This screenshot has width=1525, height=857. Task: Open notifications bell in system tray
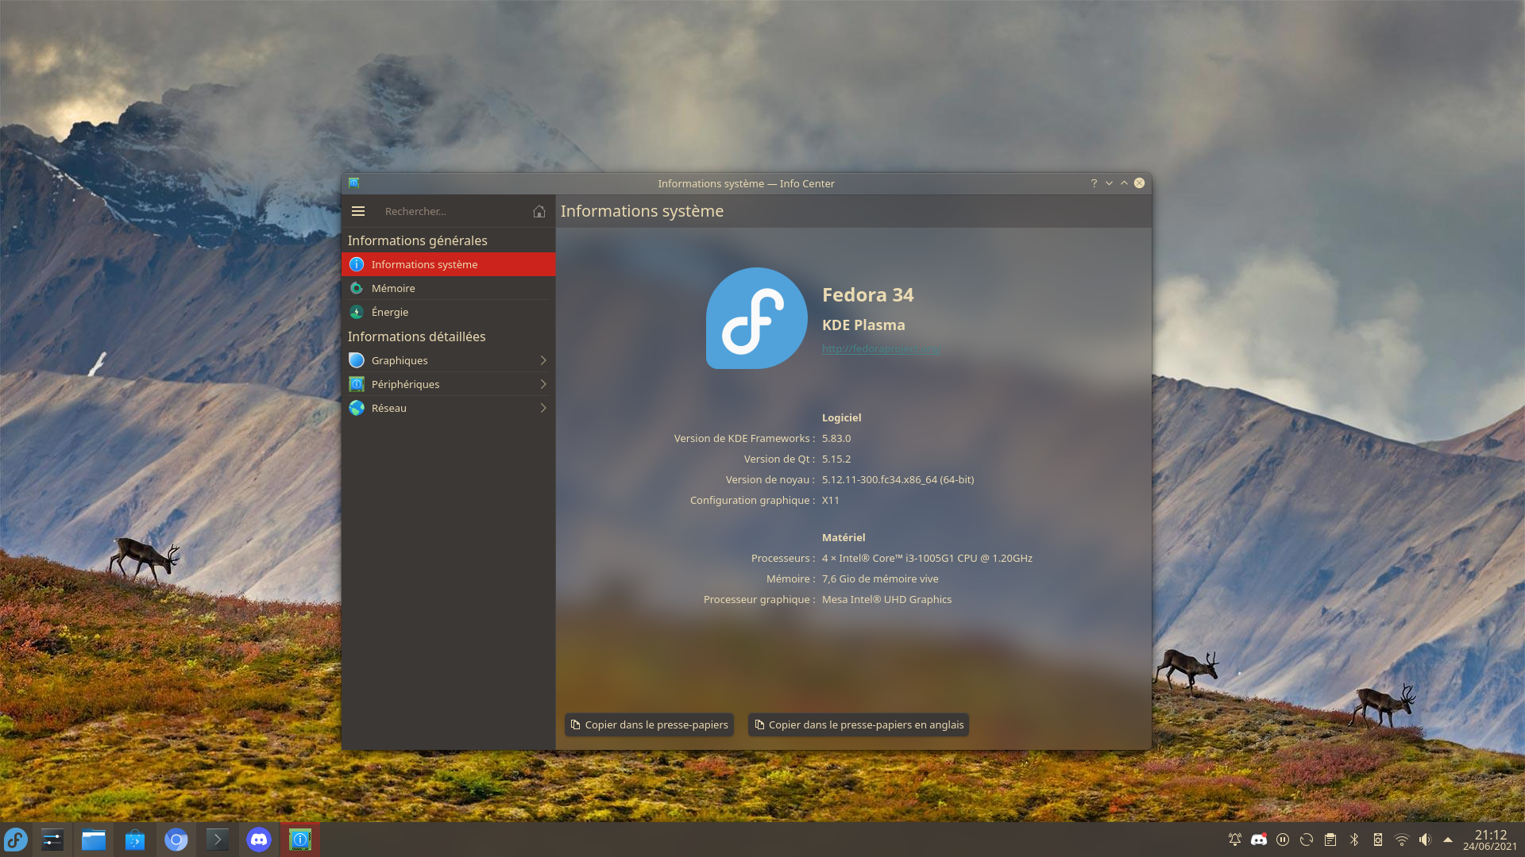click(1235, 840)
